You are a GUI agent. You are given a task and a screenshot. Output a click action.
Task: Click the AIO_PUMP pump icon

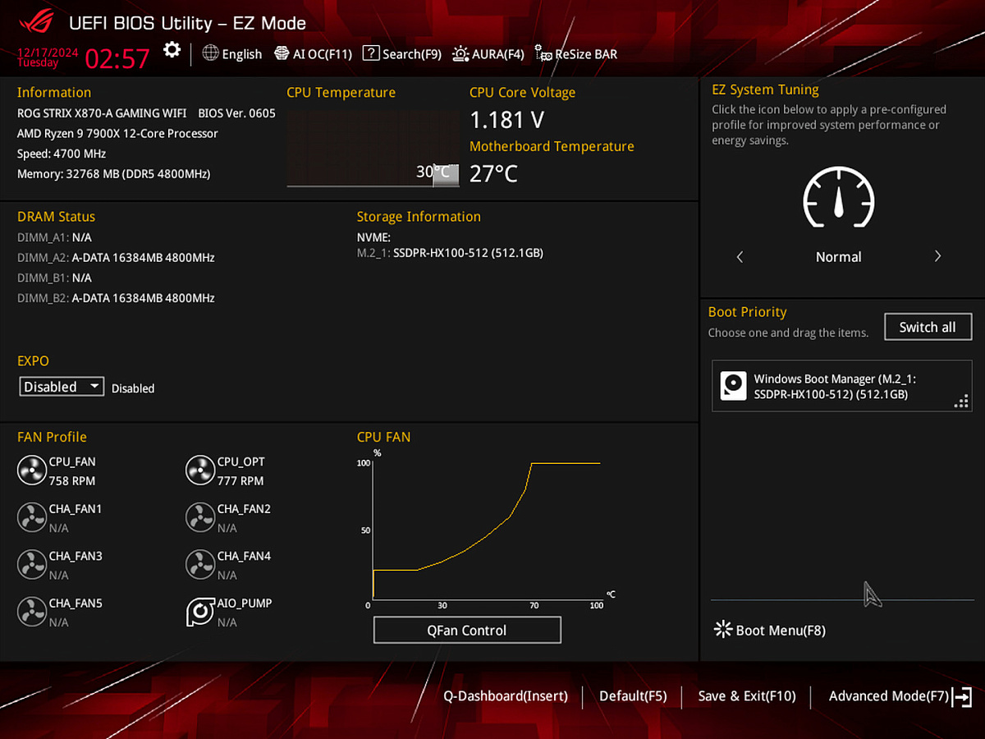pyautogui.click(x=199, y=612)
